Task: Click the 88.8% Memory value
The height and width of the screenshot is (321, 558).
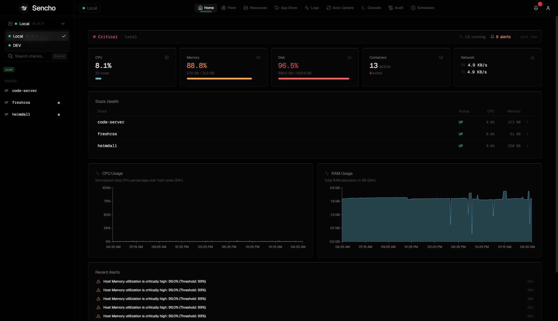Action: (197, 66)
